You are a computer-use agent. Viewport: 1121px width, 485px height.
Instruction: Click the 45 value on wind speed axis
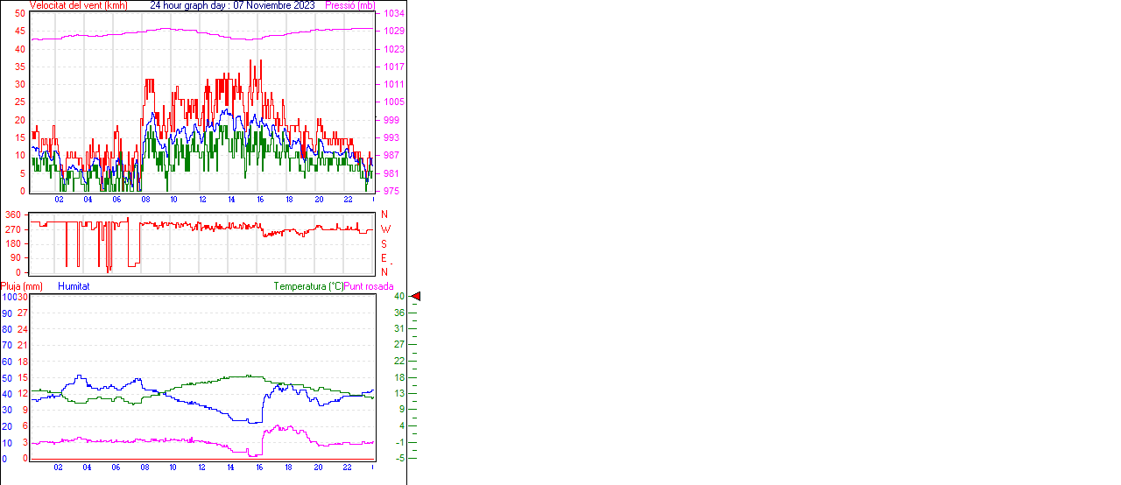coord(20,32)
